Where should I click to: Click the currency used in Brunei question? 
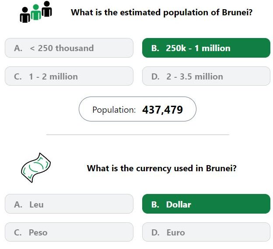tap(161, 168)
